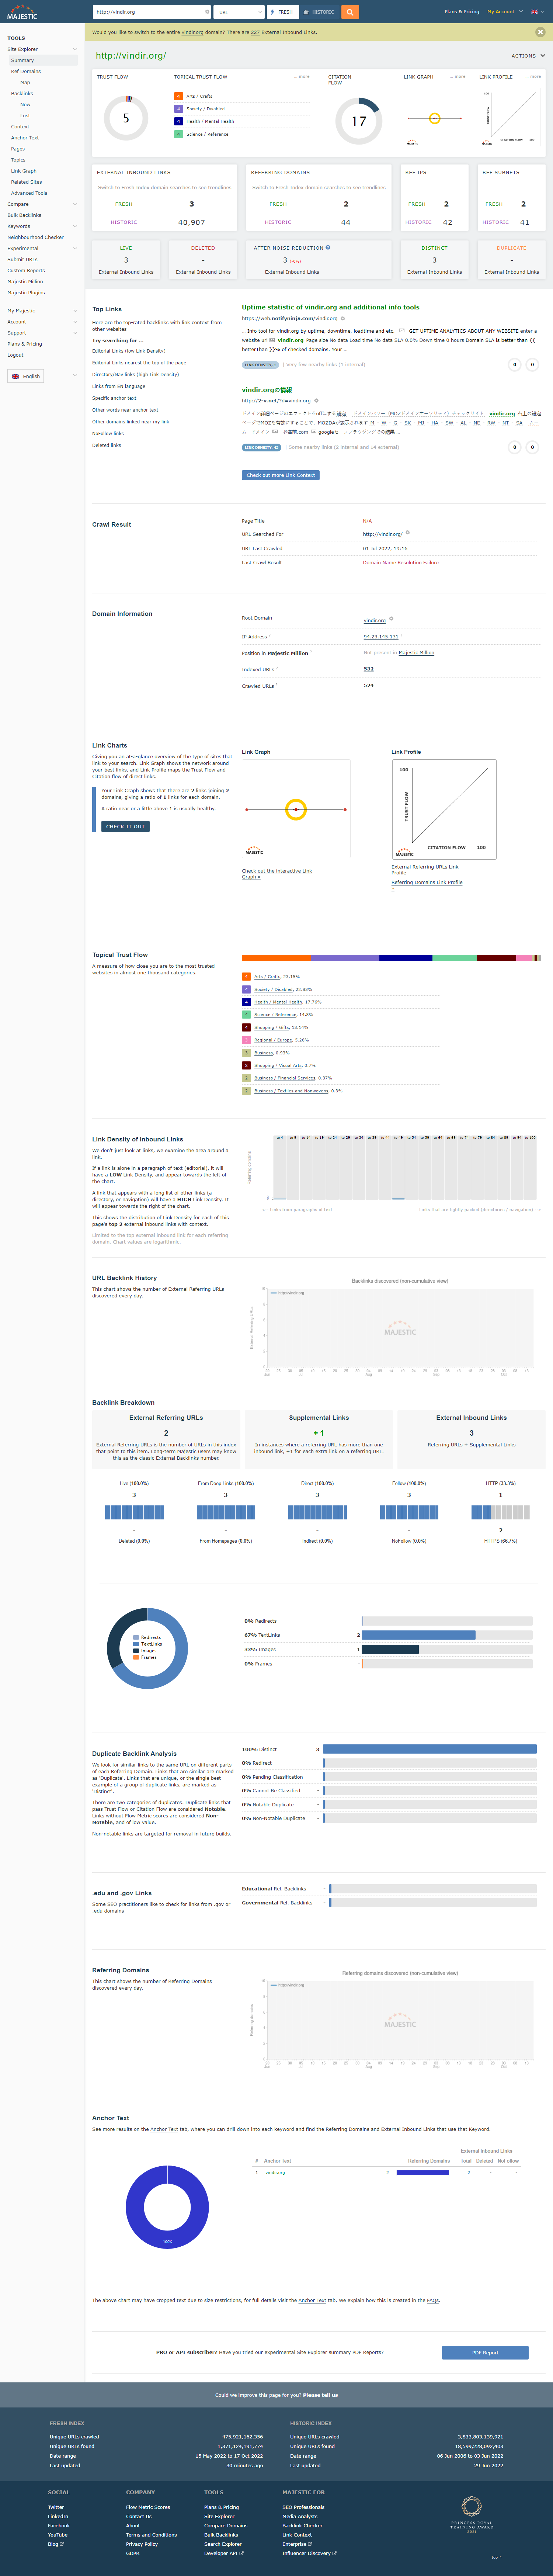Click the PDF Report button
This screenshot has width=553, height=2576.
[485, 2353]
